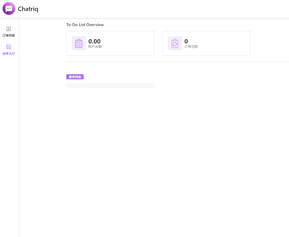The width and height of the screenshot is (289, 237).
Task: Click the refresh clipboard icon for 订单总额
Action: click(x=175, y=43)
